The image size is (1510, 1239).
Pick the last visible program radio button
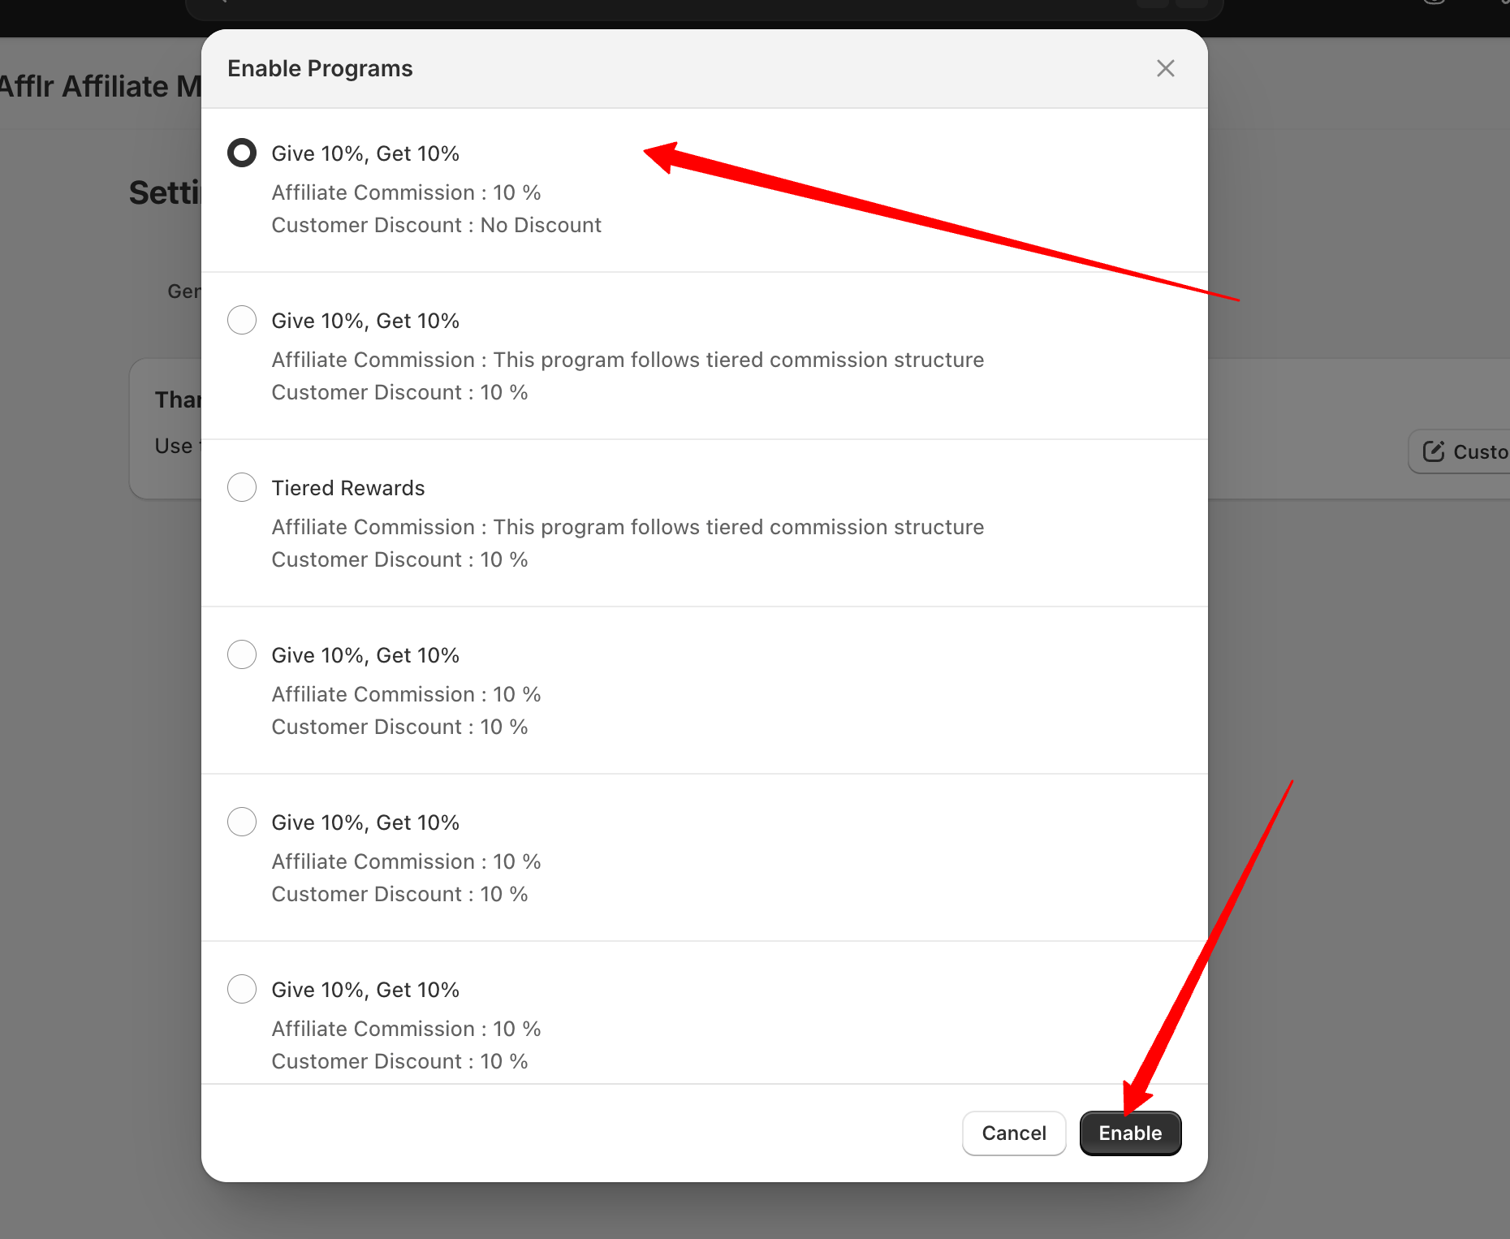click(x=242, y=990)
